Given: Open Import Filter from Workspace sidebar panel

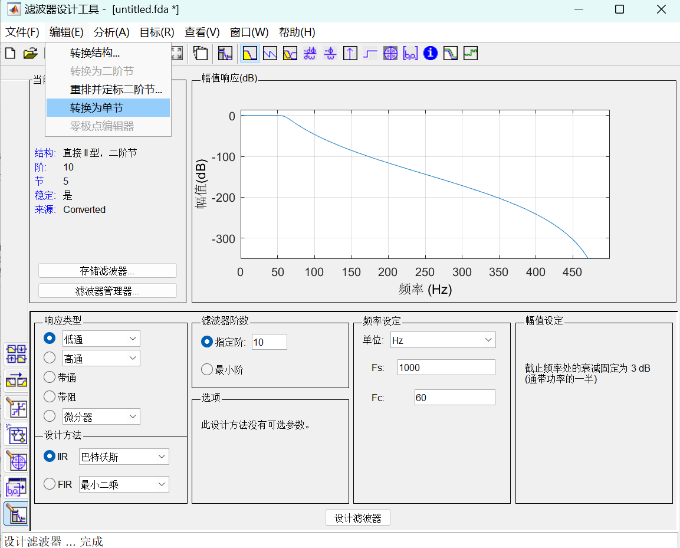Looking at the screenshot, I should click(17, 488).
